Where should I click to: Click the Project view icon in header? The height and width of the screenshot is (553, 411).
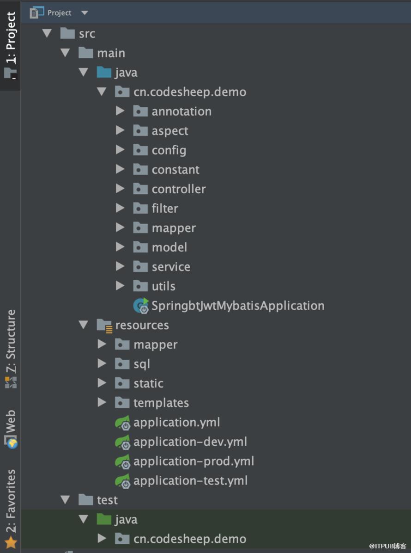[x=36, y=12]
